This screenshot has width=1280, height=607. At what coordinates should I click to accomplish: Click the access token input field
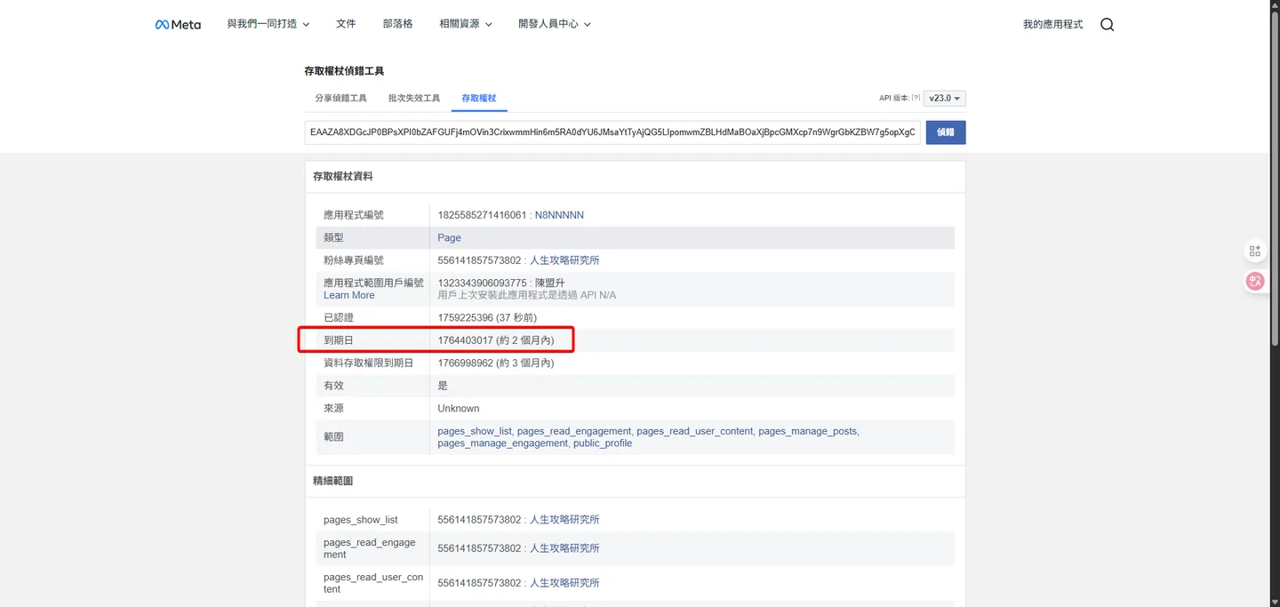(x=612, y=132)
